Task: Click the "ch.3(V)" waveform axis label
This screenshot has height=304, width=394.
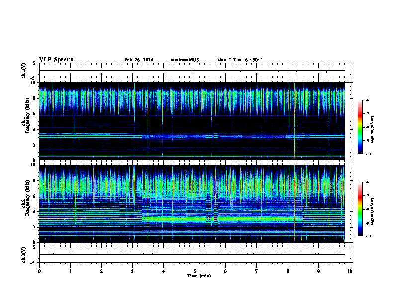Action: pyautogui.click(x=23, y=255)
